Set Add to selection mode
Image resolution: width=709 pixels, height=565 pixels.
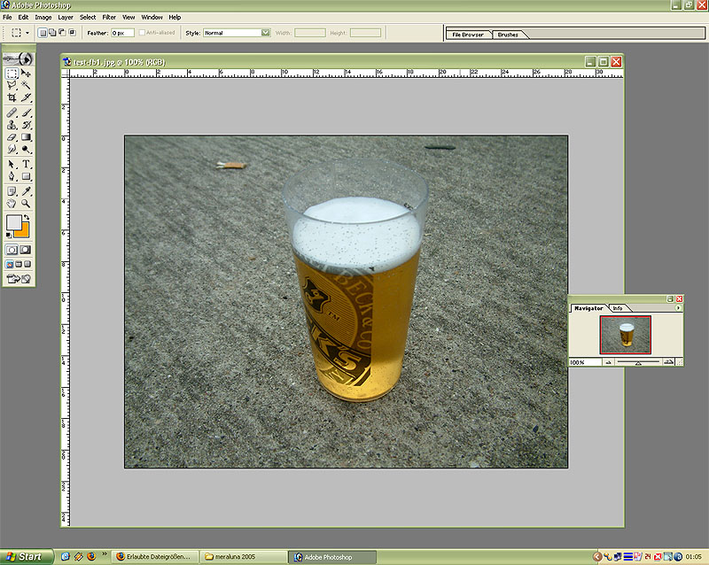[52, 33]
